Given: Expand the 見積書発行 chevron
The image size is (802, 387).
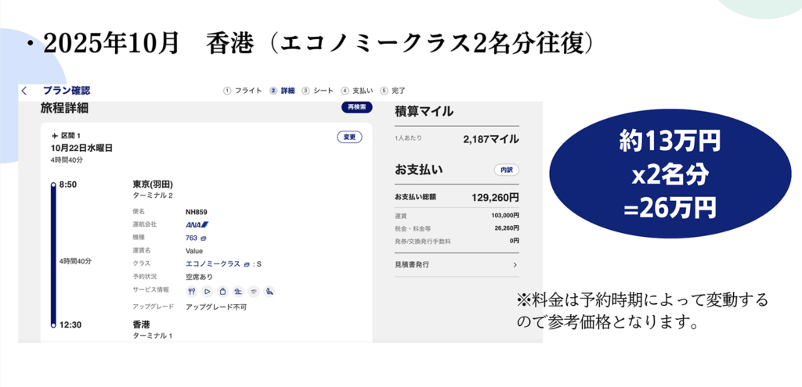Looking at the screenshot, I should click(515, 265).
